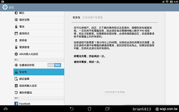Tap 加密保護平板電腦 breadcrumb title
Image resolution: width=179 pixels, height=112 pixels.
pos(93,17)
